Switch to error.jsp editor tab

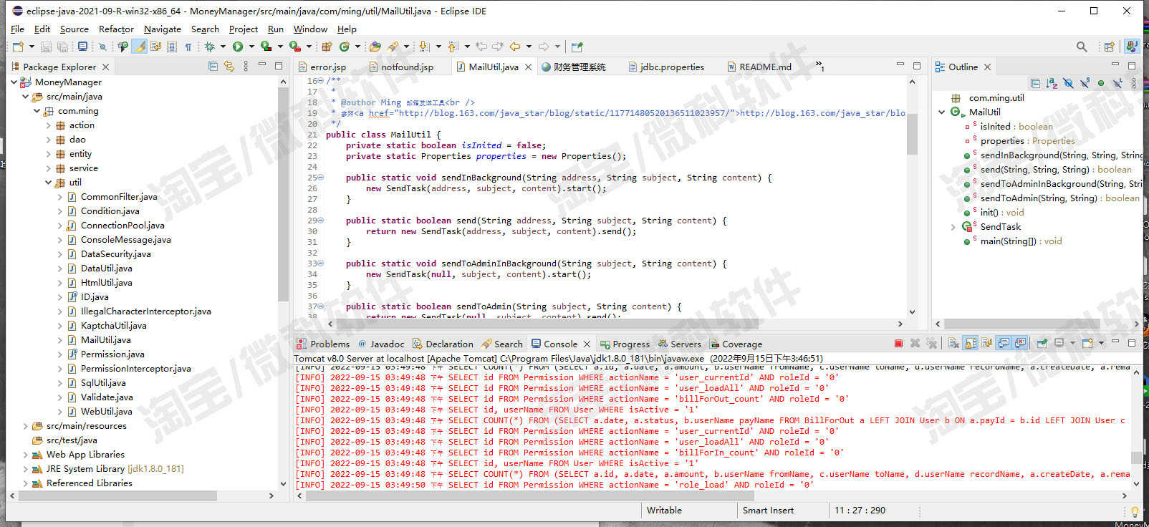[x=322, y=67]
